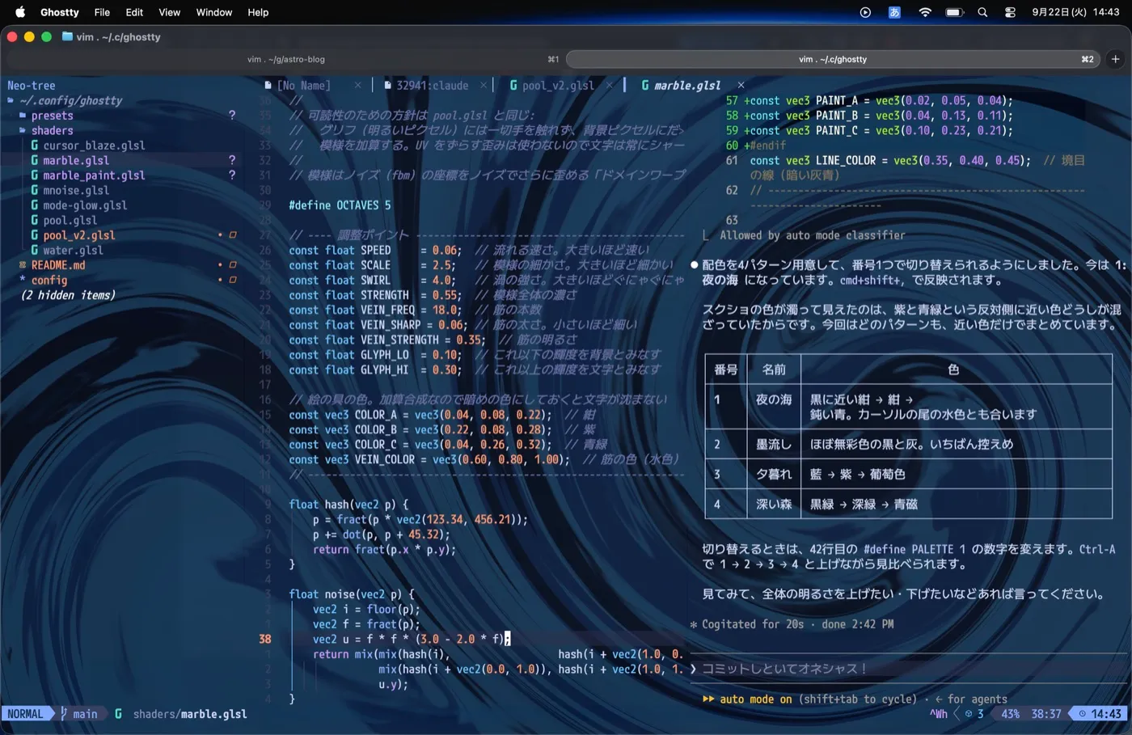The width and height of the screenshot is (1132, 735).
Task: Select the vim ~/.c/ghostty terminal tab
Action: (x=833, y=59)
